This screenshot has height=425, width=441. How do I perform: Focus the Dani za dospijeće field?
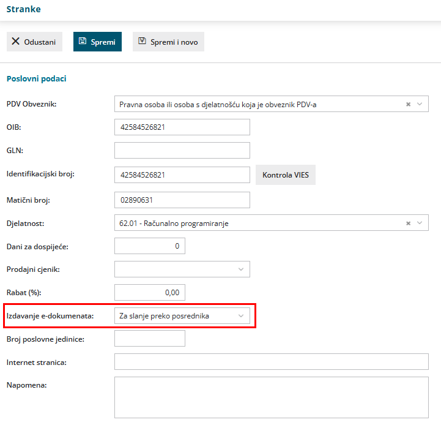pyautogui.click(x=150, y=246)
